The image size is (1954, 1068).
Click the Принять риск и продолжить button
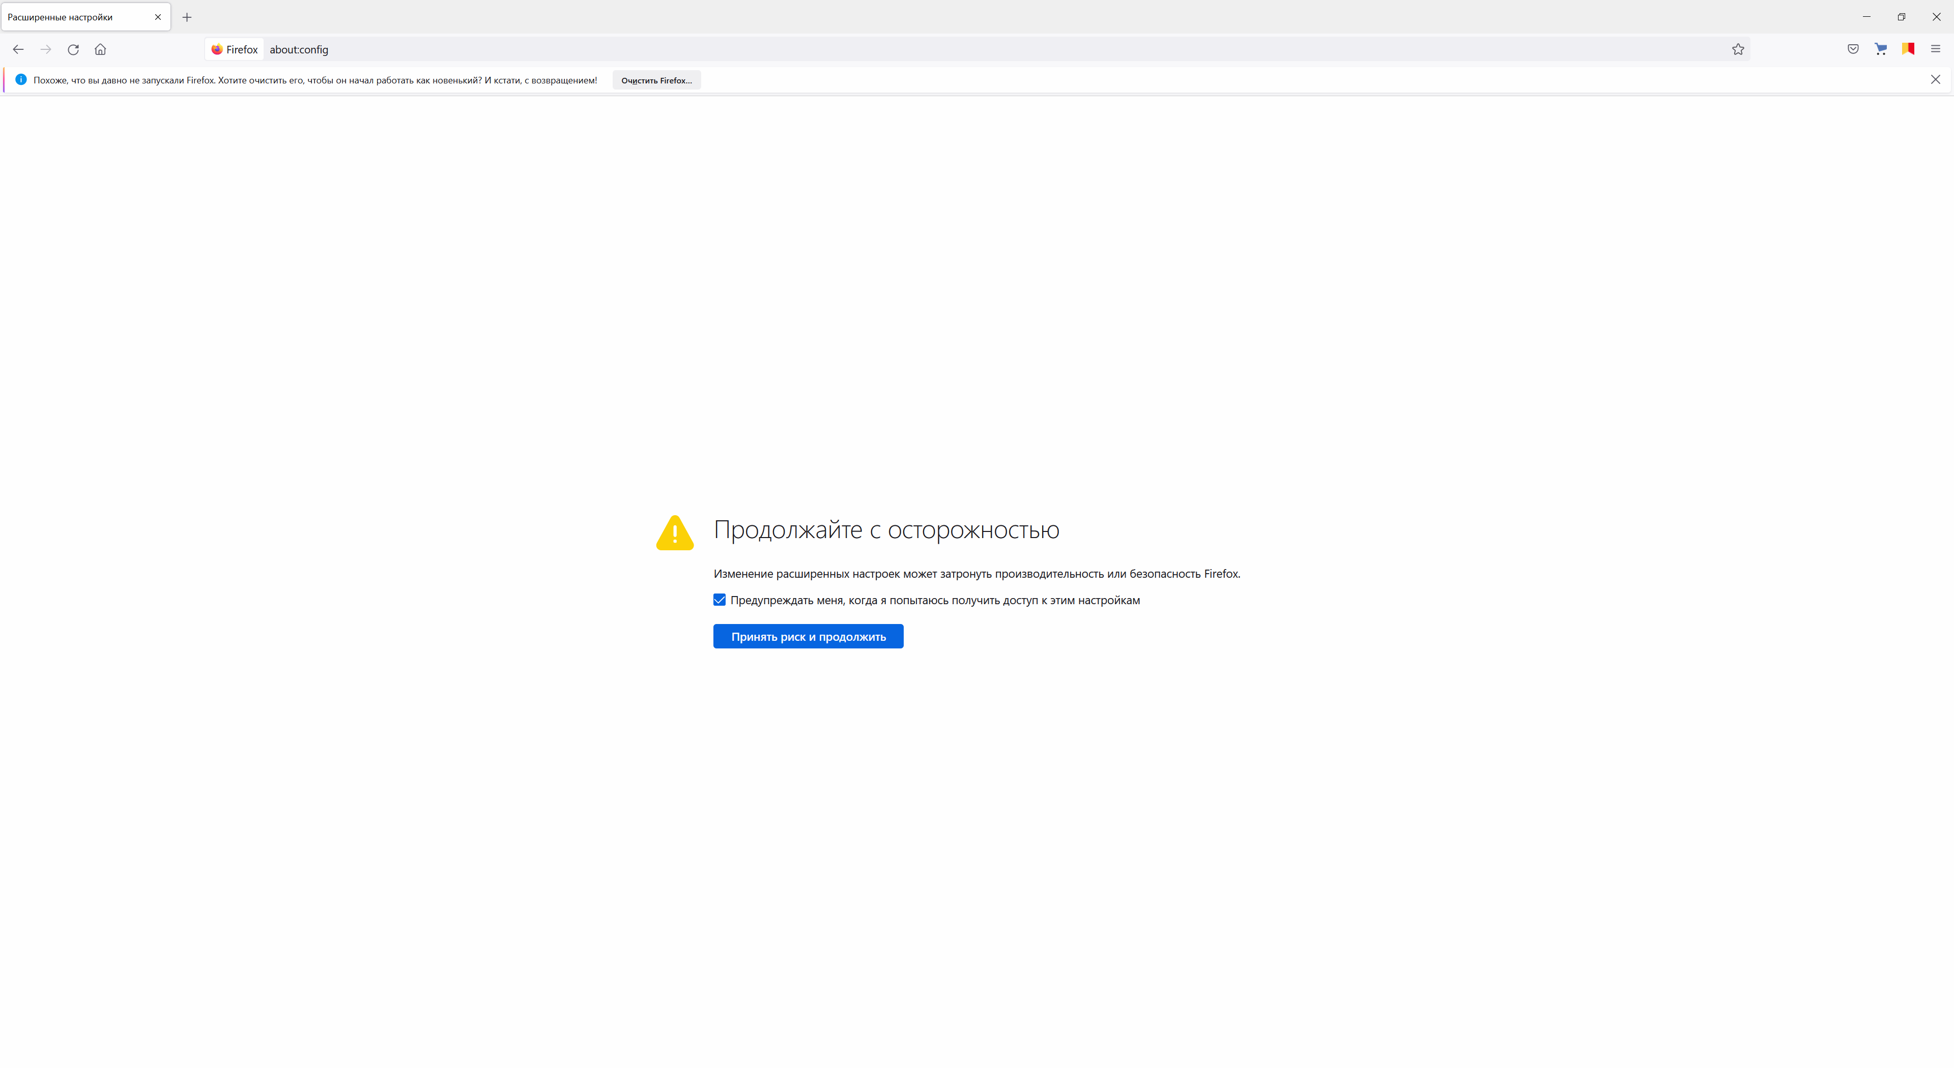(809, 637)
